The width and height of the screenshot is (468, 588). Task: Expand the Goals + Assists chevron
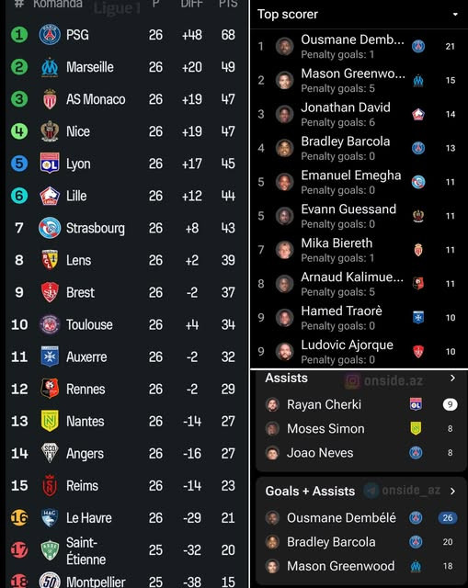(452, 491)
